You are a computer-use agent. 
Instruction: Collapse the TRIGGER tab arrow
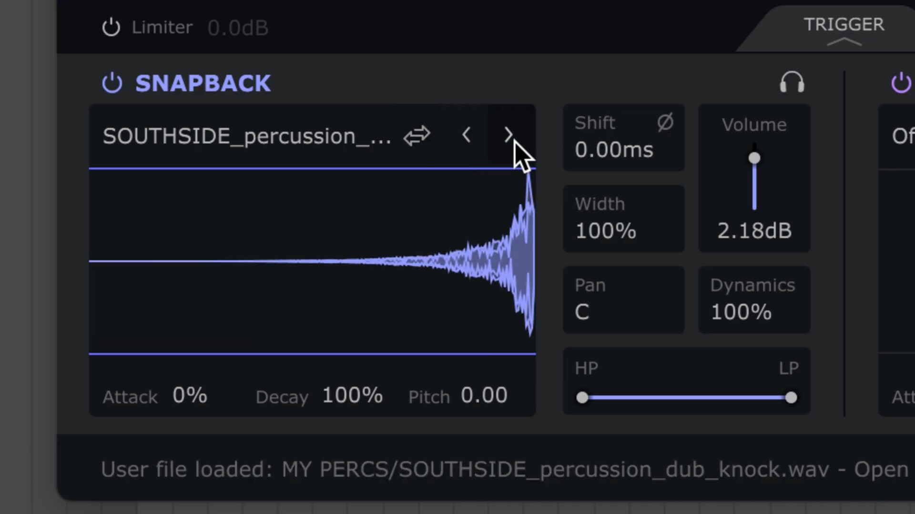[x=844, y=42]
